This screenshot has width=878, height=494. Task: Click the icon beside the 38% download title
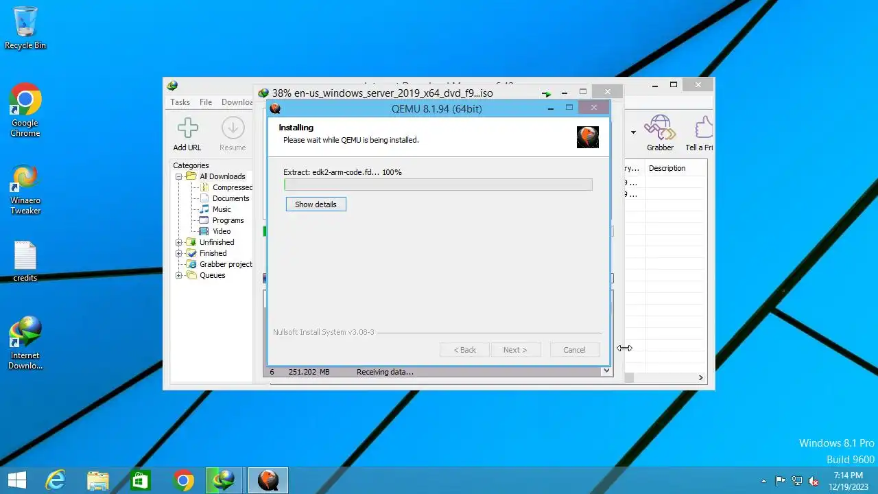click(263, 93)
